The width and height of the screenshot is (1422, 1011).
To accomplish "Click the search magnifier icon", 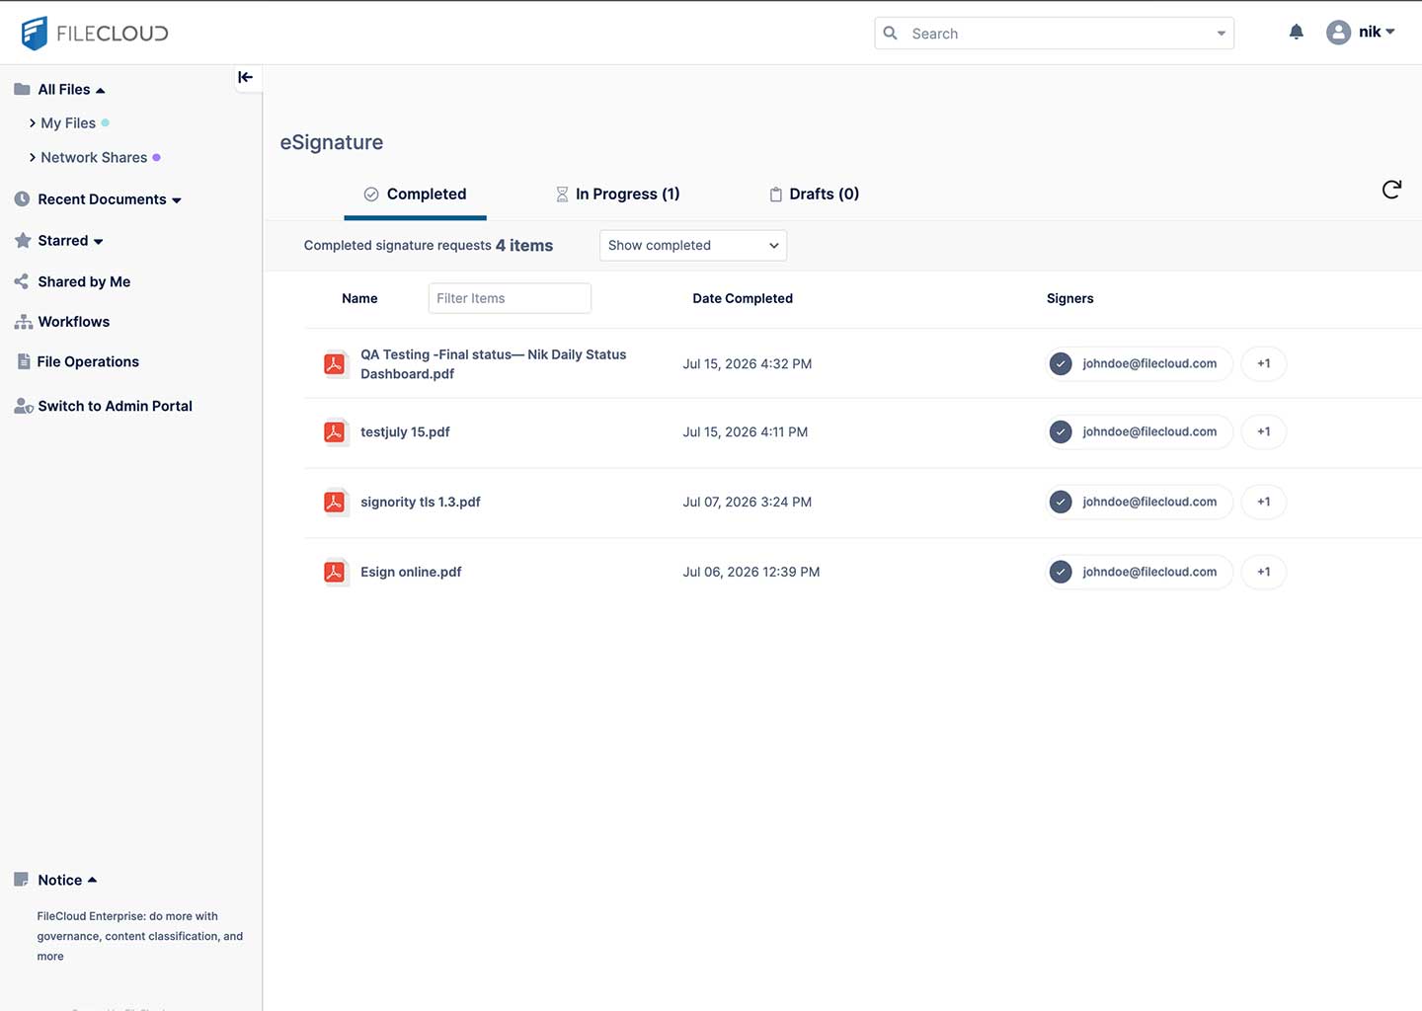I will coord(890,33).
